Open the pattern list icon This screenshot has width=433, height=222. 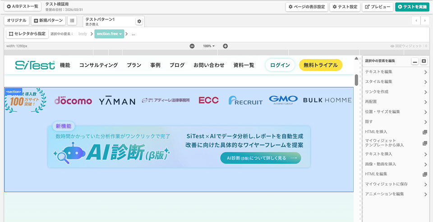[x=72, y=20]
